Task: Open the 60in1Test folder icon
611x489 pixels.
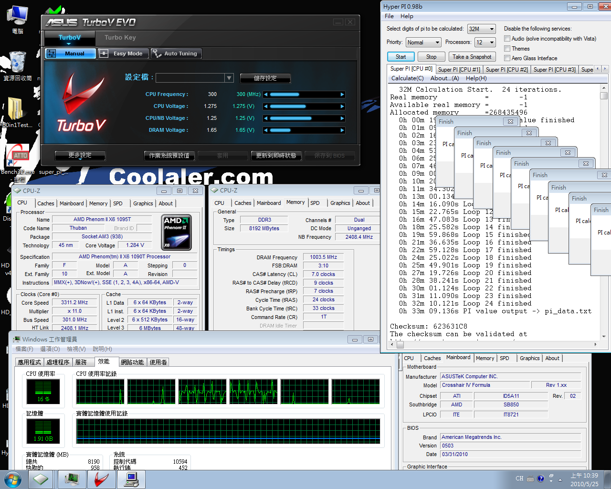Action: pyautogui.click(x=16, y=110)
